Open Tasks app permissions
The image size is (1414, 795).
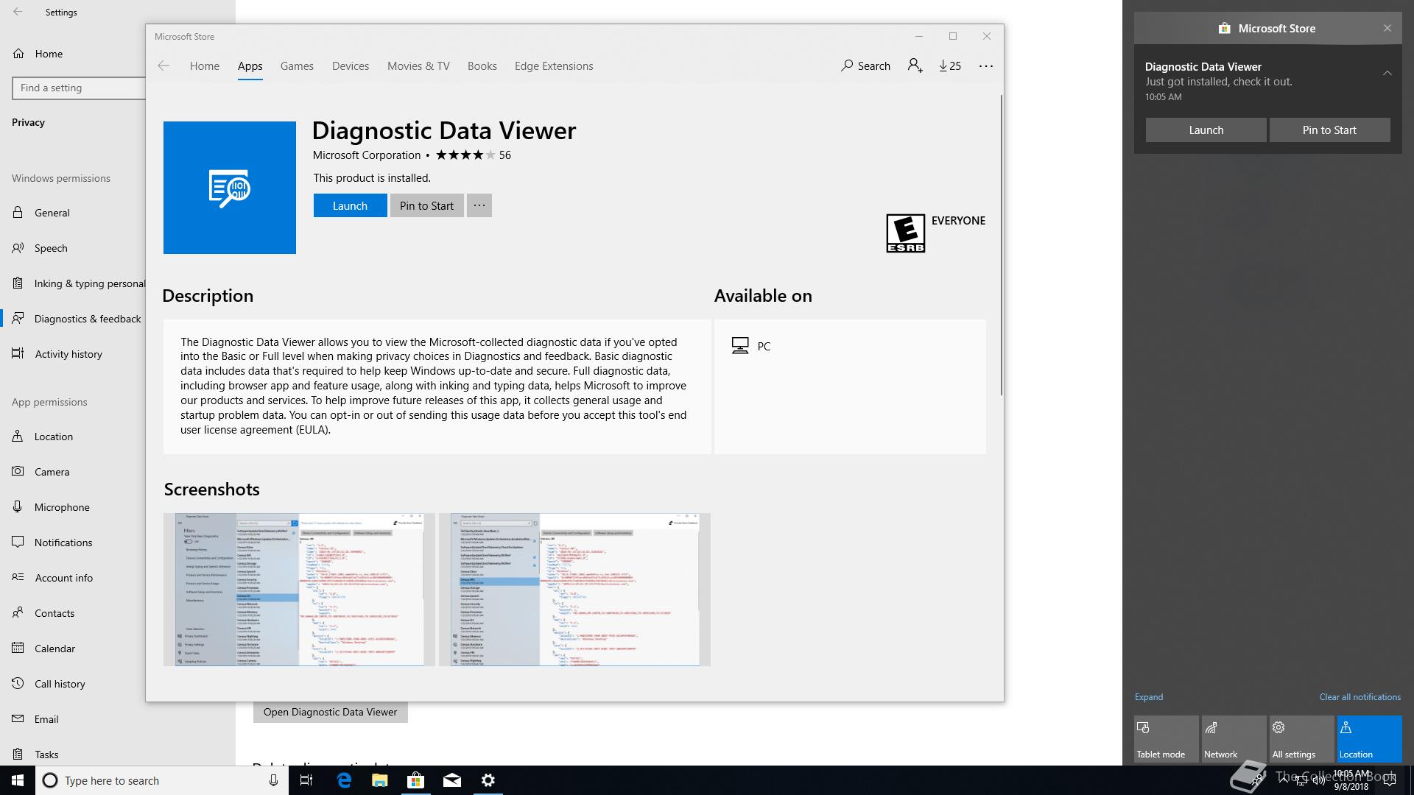pos(46,755)
